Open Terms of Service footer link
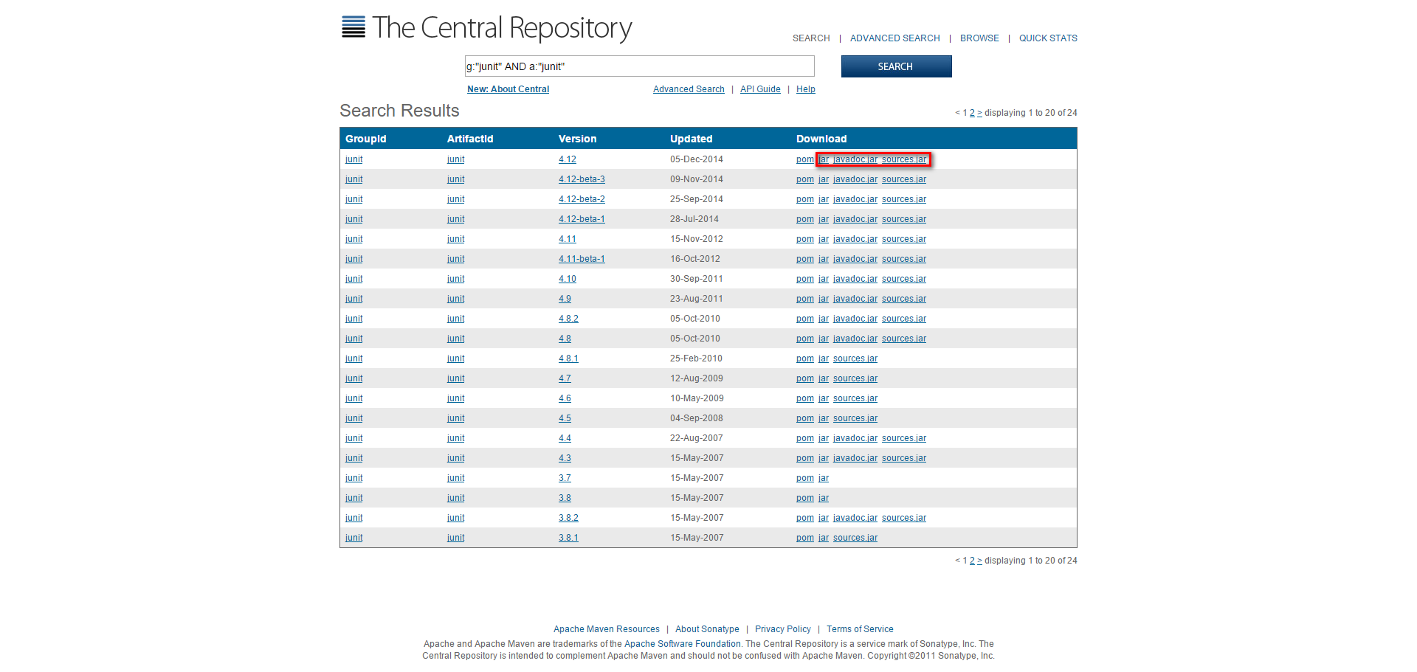The image size is (1417, 672). click(x=860, y=629)
